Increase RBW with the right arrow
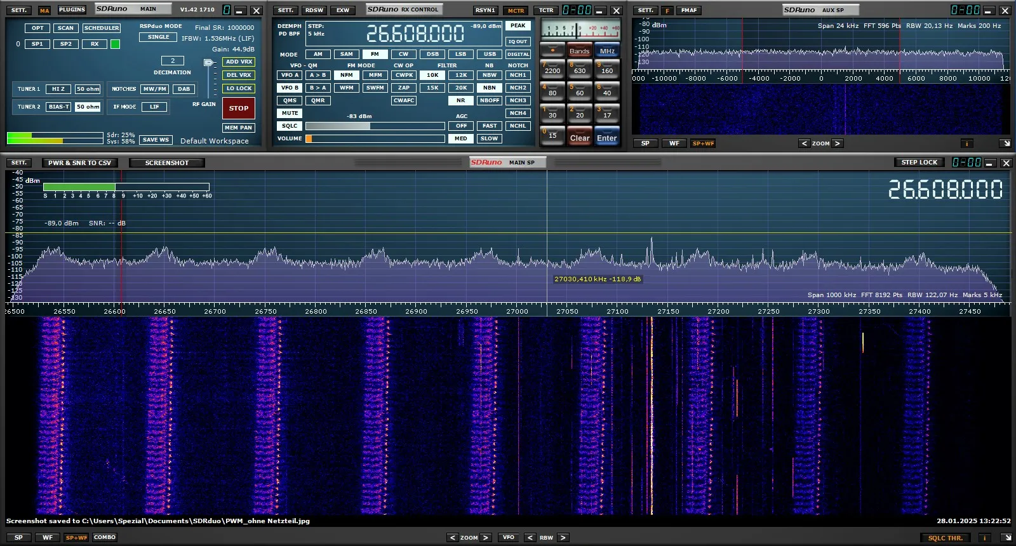 pos(562,538)
